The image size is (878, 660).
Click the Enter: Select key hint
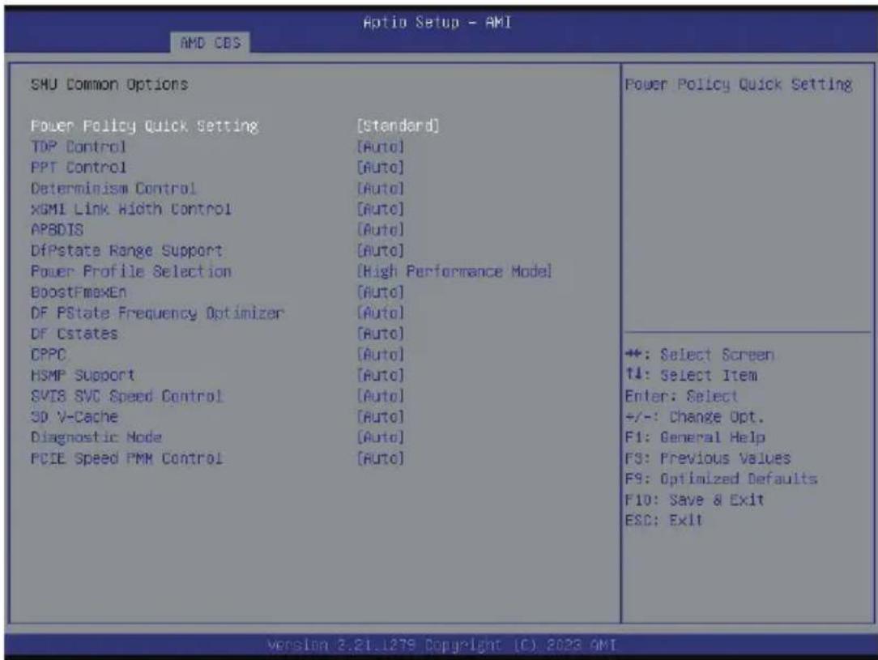(681, 396)
